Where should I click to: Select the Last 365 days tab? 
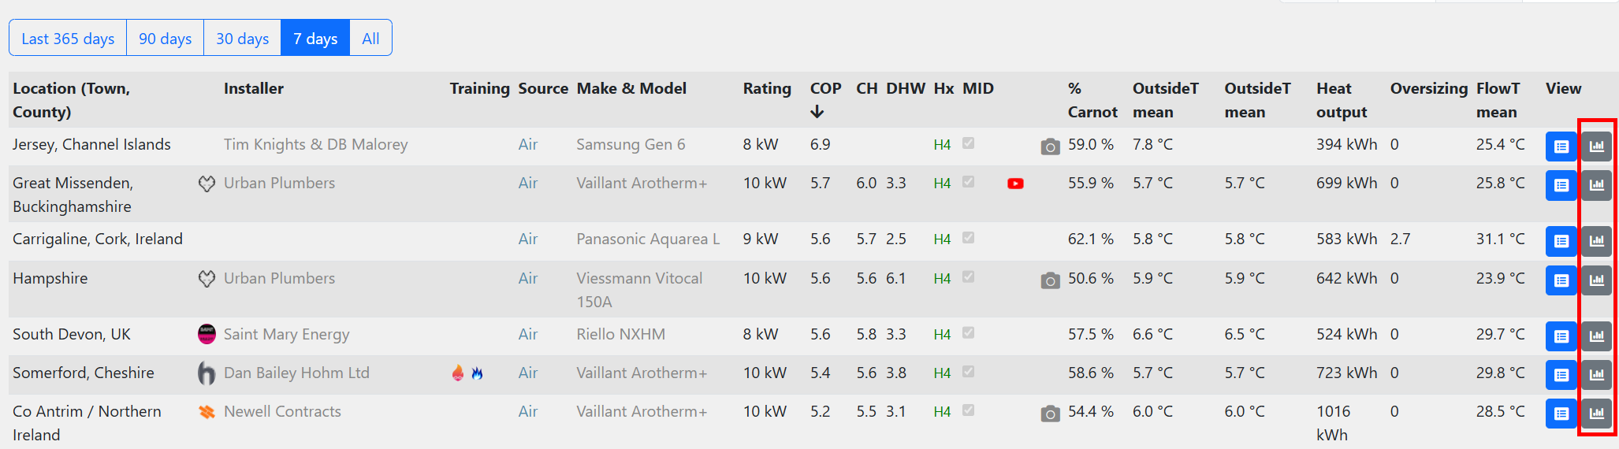pos(68,39)
